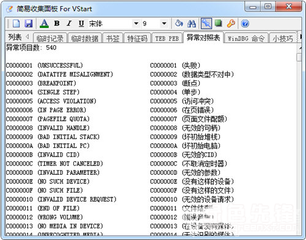The width and height of the screenshot is (306, 240).
Task: Click 'C000000A (BAD INITIAL PC)'
Action: tap(48, 146)
